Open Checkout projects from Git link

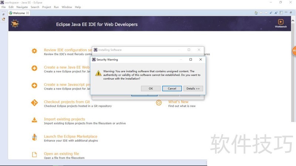click(x=67, y=102)
